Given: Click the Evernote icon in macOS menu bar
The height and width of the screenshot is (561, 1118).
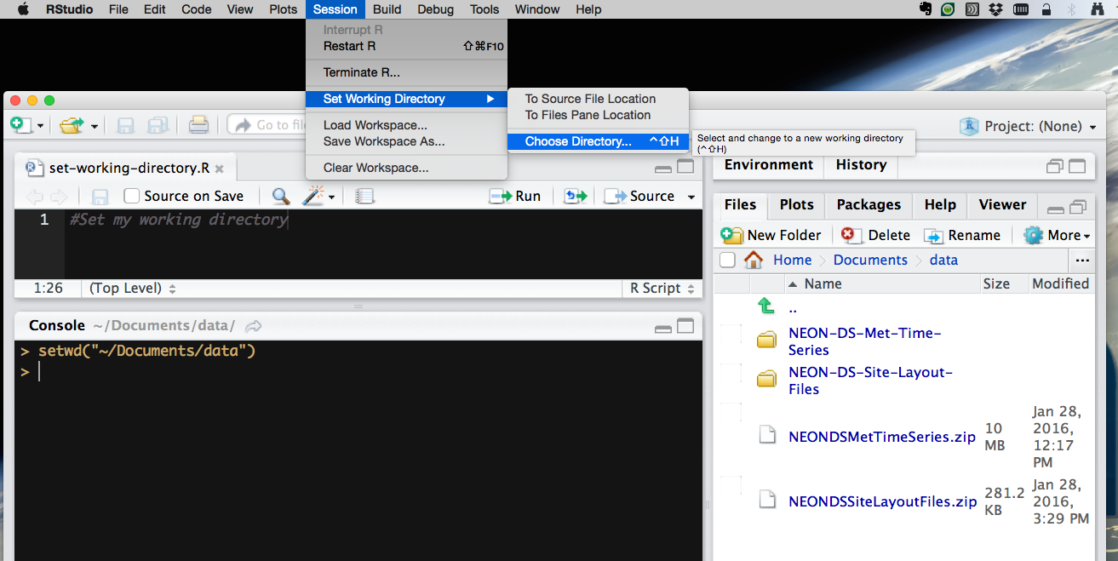Looking at the screenshot, I should point(926,9).
